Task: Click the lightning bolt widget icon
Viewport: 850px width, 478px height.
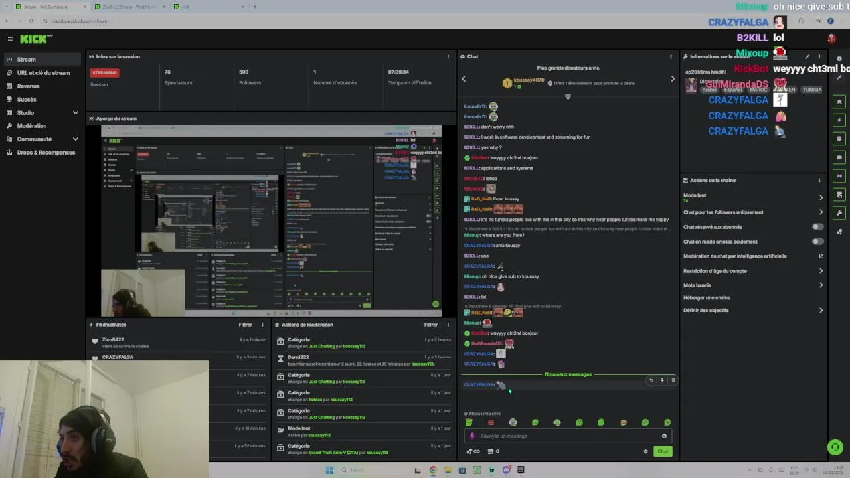Action: [x=839, y=120]
